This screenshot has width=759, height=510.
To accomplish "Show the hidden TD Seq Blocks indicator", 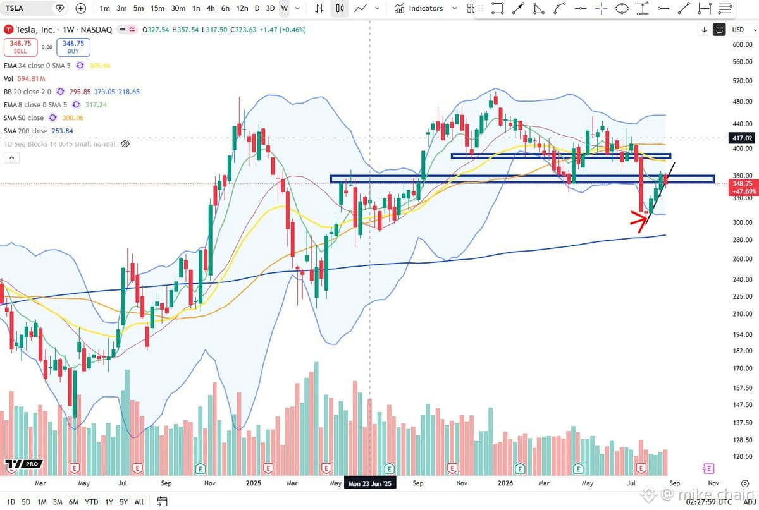I will pos(125,144).
